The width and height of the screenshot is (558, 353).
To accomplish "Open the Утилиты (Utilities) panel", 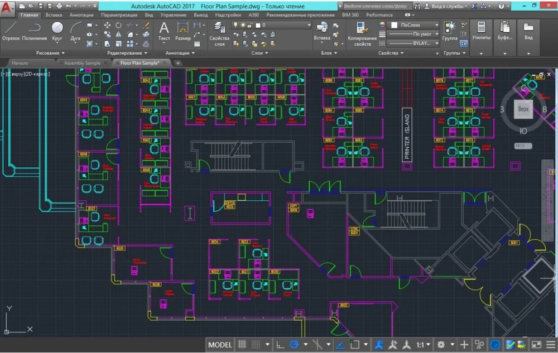I will tap(481, 31).
